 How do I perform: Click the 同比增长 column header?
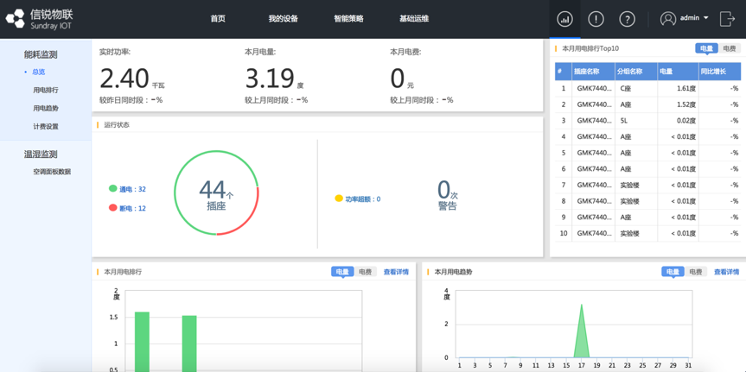pyautogui.click(x=720, y=72)
